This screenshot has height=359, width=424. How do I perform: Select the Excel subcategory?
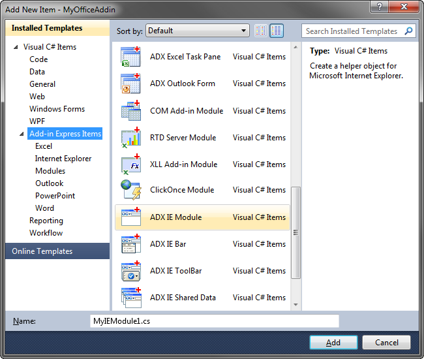click(x=44, y=146)
